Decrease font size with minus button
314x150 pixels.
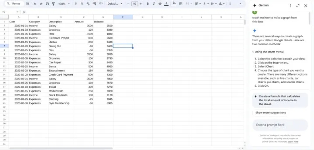[x=128, y=4]
